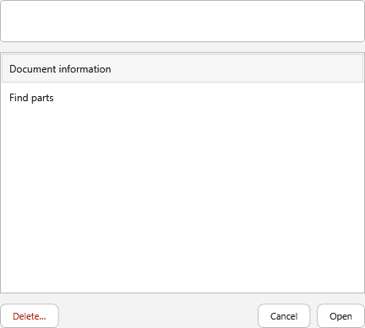Cancel the dialog
This screenshot has width=365, height=328.
284,316
